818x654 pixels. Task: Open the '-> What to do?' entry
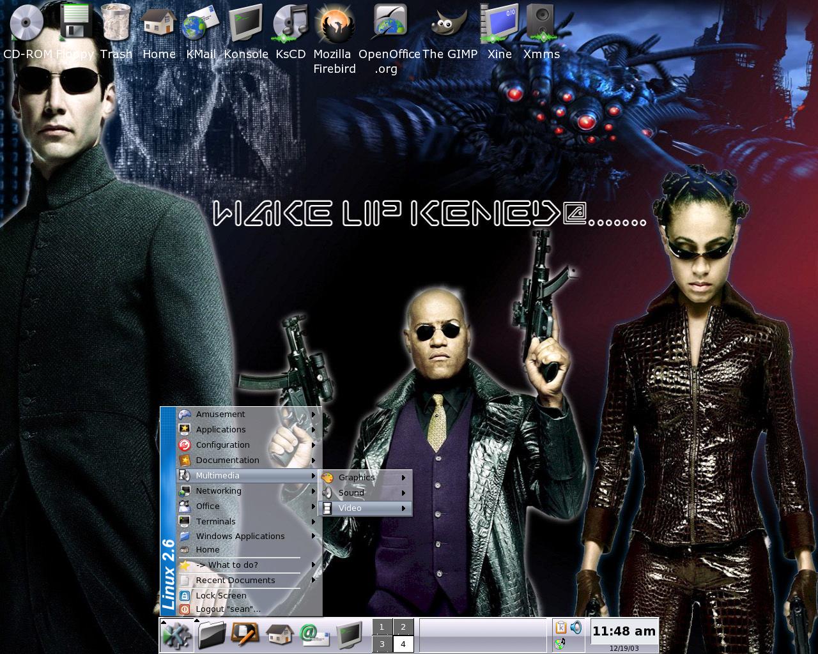point(249,565)
